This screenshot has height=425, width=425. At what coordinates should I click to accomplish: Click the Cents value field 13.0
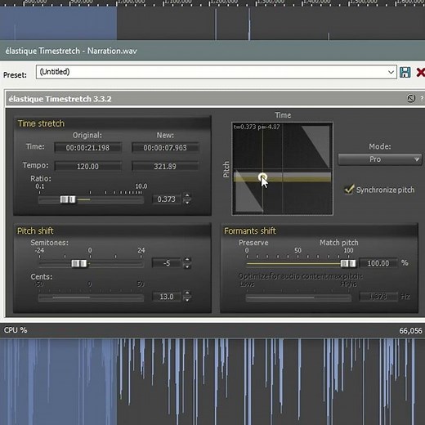(x=167, y=297)
